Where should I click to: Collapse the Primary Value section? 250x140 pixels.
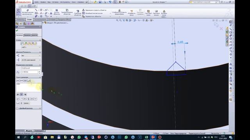pyautogui.click(x=40, y=65)
